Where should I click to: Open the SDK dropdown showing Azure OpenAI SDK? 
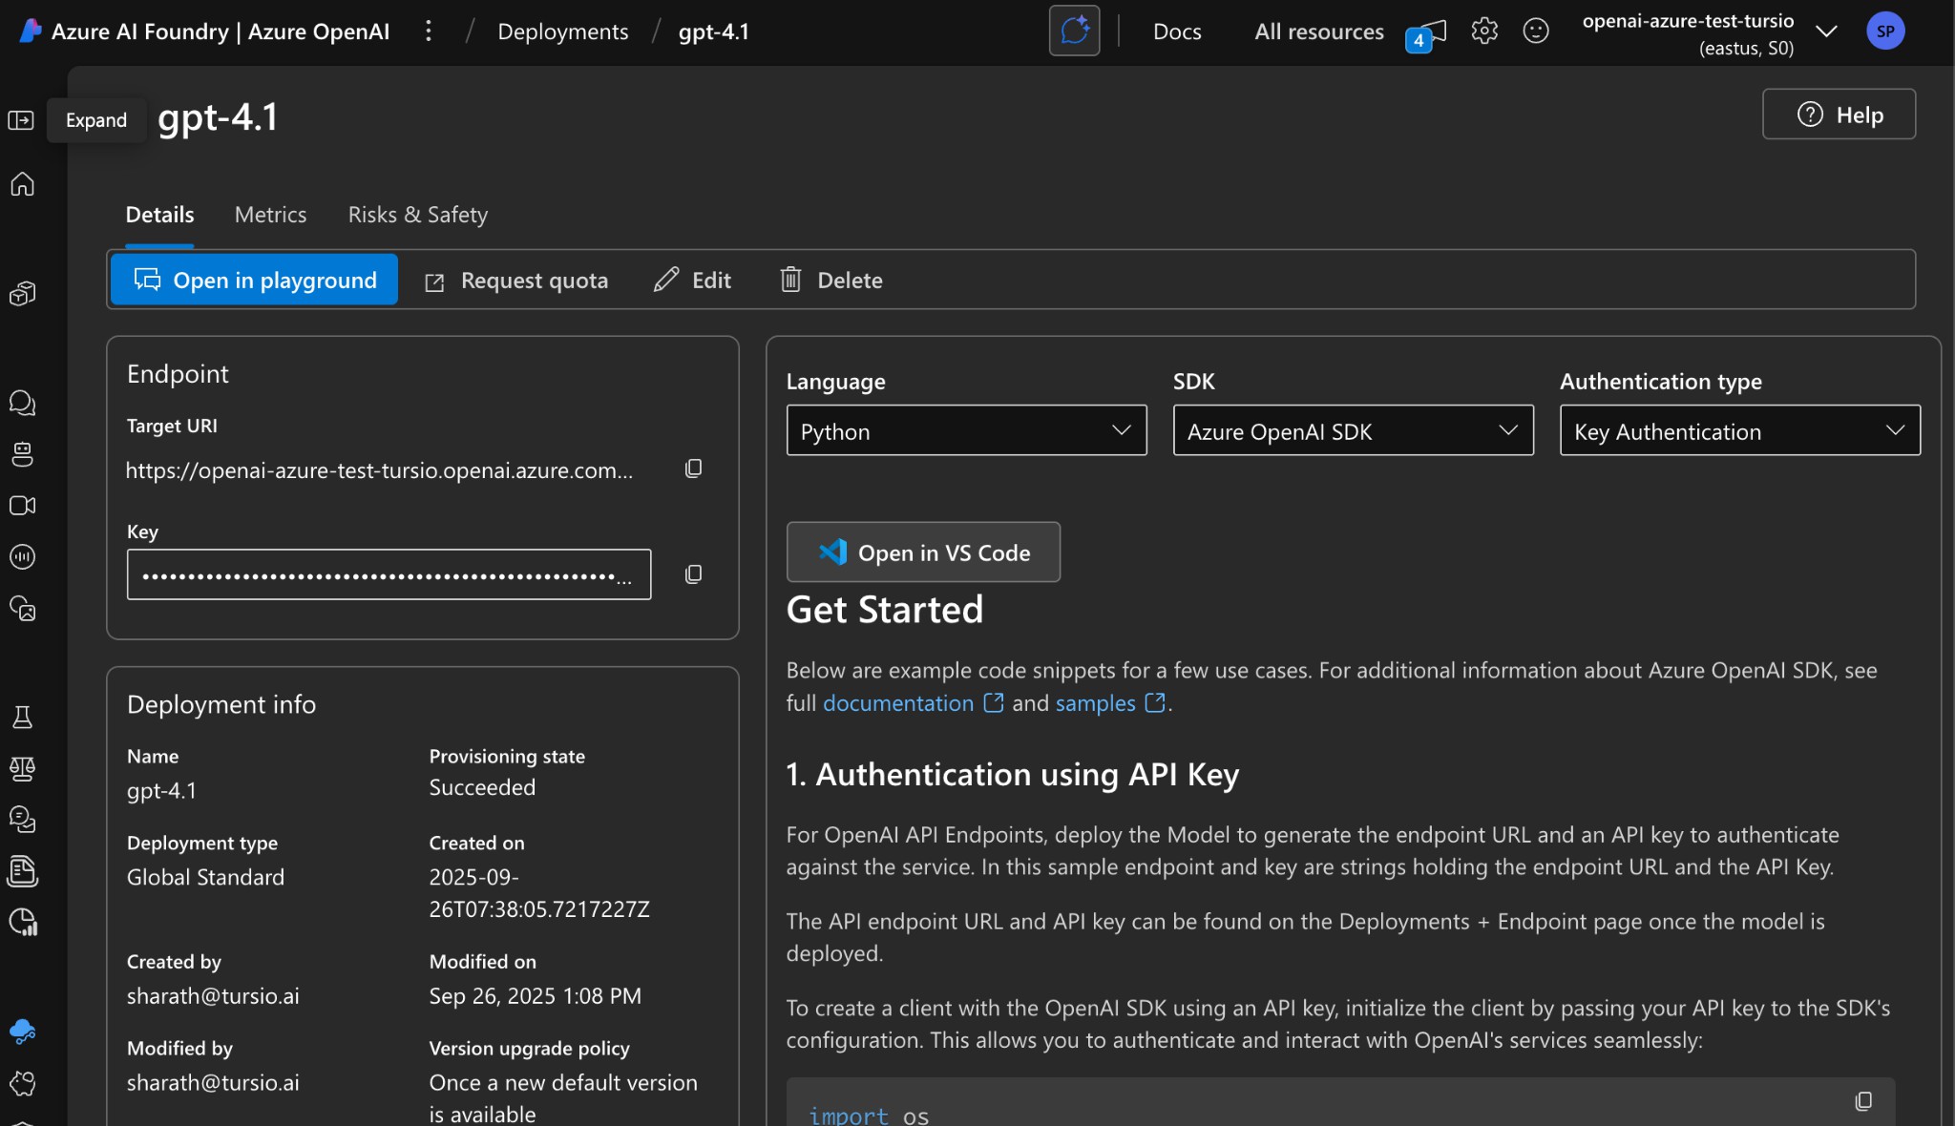point(1352,430)
